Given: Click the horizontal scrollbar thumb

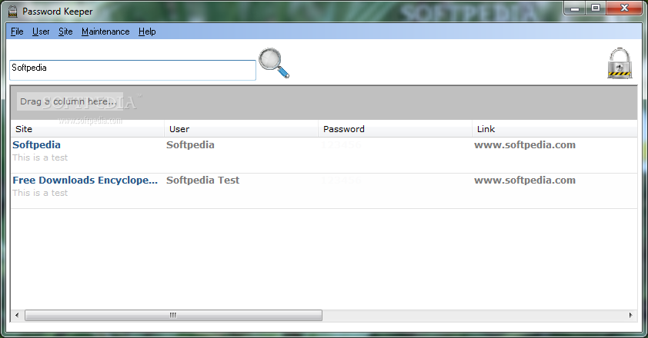Looking at the screenshot, I should 173,315.
